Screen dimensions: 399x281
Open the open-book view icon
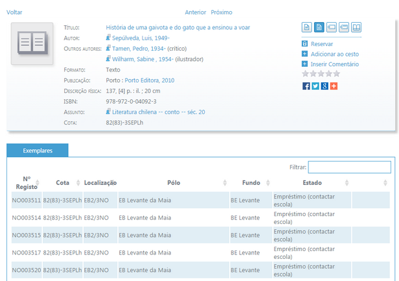point(356,27)
